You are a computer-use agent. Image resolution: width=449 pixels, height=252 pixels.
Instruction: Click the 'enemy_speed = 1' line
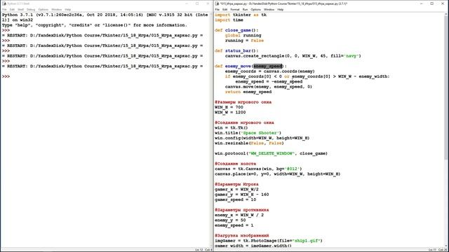[x=234, y=225]
